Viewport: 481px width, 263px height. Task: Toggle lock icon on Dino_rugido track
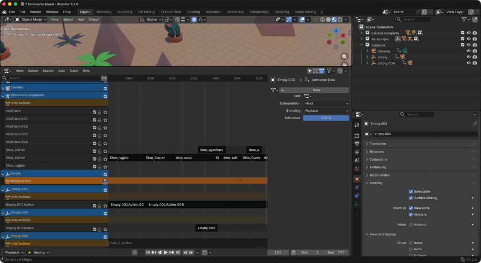(100, 166)
